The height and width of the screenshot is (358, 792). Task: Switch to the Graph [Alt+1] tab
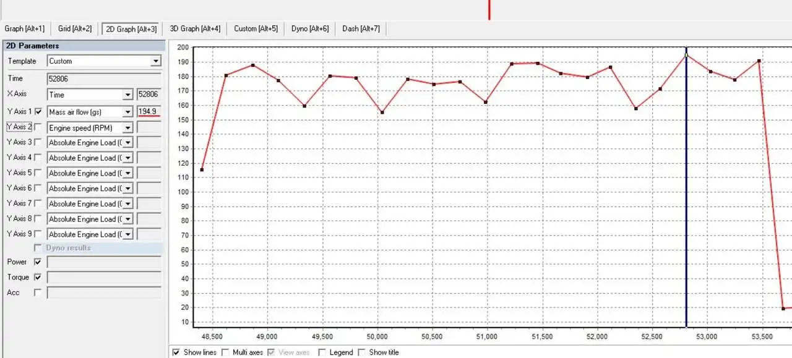click(24, 28)
